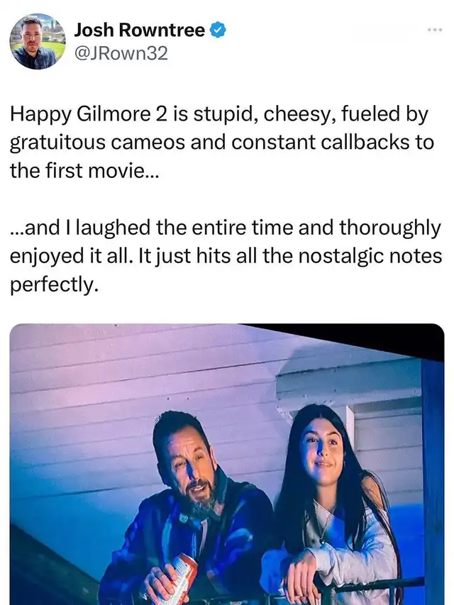Open the three-dot more options menu
Viewport: 454px width, 605px height.
pos(434,30)
